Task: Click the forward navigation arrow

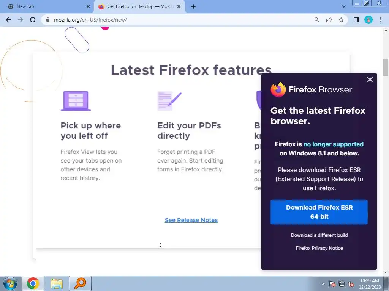Action: pos(21,20)
